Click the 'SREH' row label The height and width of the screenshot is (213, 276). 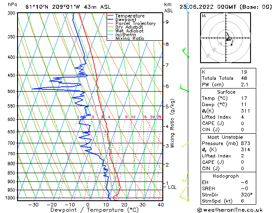[x=208, y=188]
